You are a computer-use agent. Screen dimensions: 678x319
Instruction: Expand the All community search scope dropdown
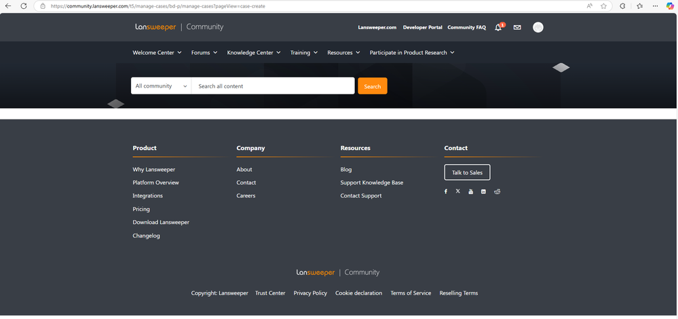point(161,86)
